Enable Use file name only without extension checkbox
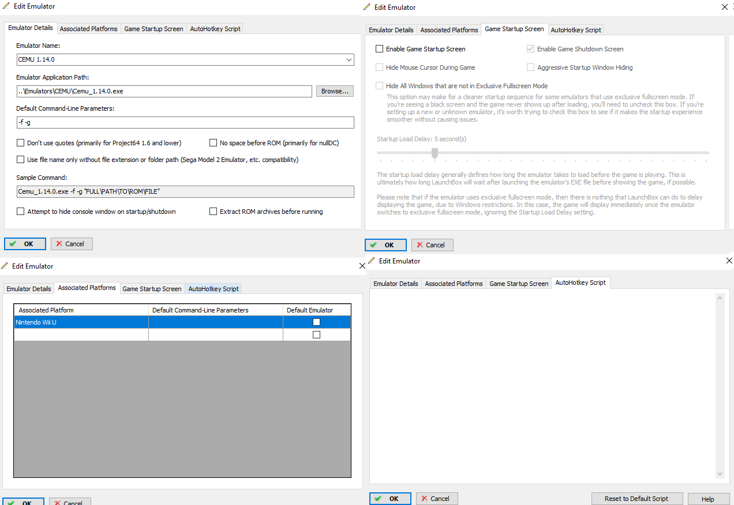Viewport: 734px width, 505px height. point(21,160)
